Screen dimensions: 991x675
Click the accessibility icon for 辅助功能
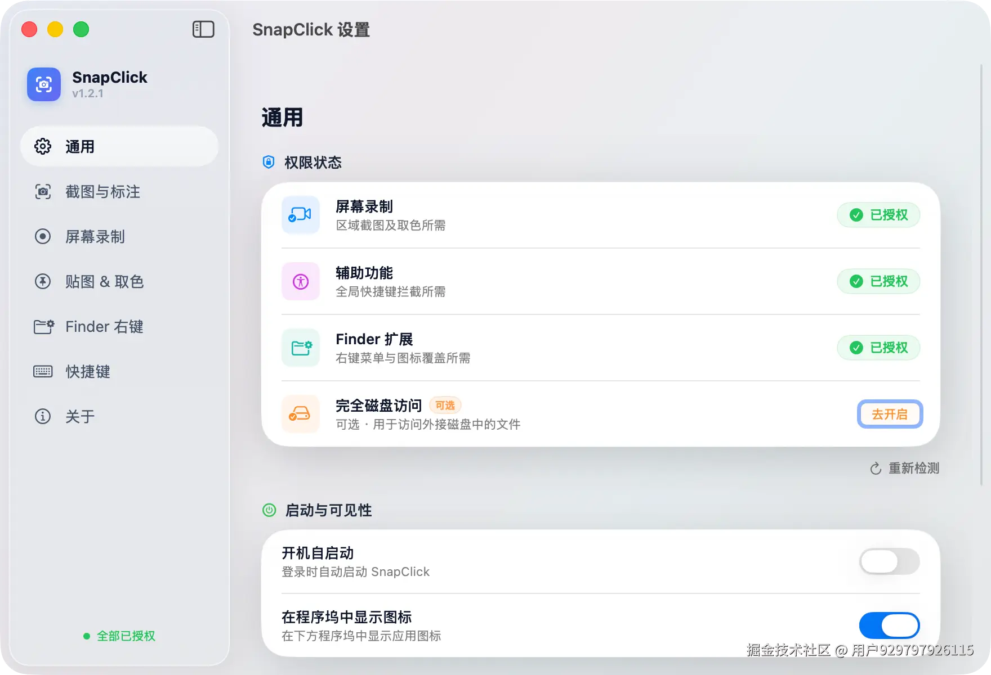point(301,281)
